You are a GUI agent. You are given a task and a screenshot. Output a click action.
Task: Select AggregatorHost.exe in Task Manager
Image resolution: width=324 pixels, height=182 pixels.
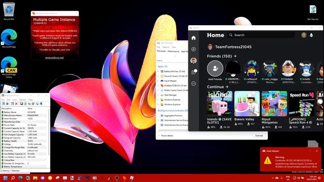click(173, 116)
